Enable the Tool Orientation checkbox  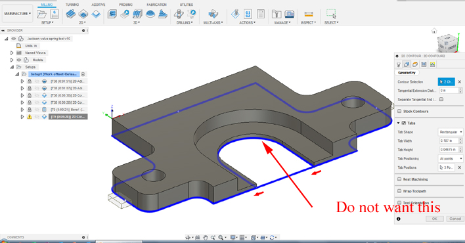tap(399, 203)
